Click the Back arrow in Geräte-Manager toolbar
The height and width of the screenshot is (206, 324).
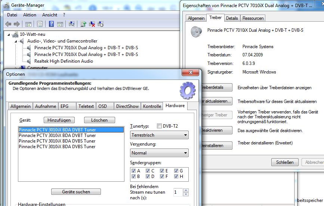tap(8, 24)
